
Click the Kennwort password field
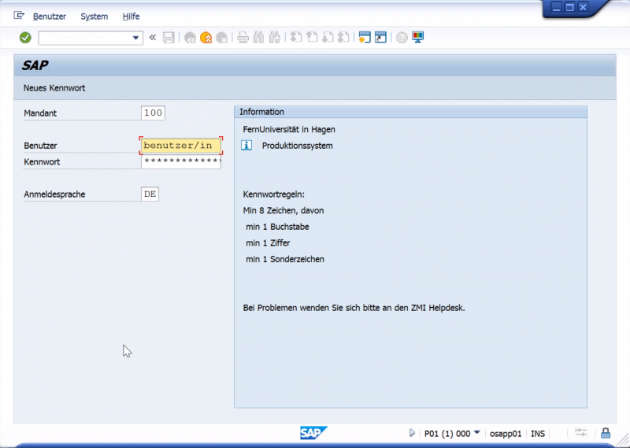181,161
